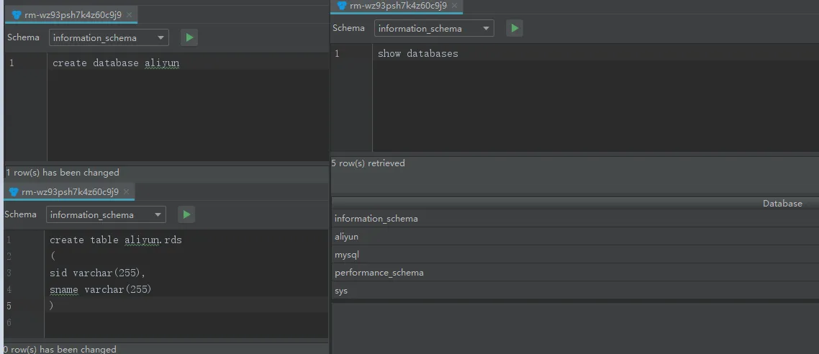Click the '5 row(s) retrieved' status message
This screenshot has width=819, height=354.
click(368, 163)
